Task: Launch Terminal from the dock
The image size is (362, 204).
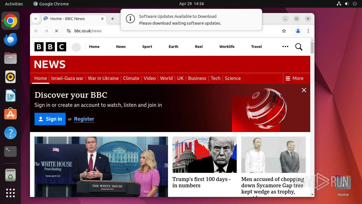Action: coord(10,152)
